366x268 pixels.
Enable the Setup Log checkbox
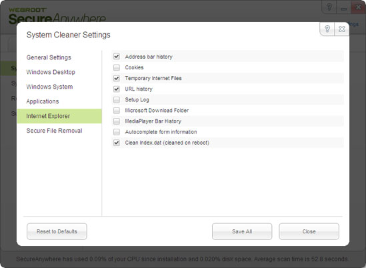pyautogui.click(x=117, y=100)
